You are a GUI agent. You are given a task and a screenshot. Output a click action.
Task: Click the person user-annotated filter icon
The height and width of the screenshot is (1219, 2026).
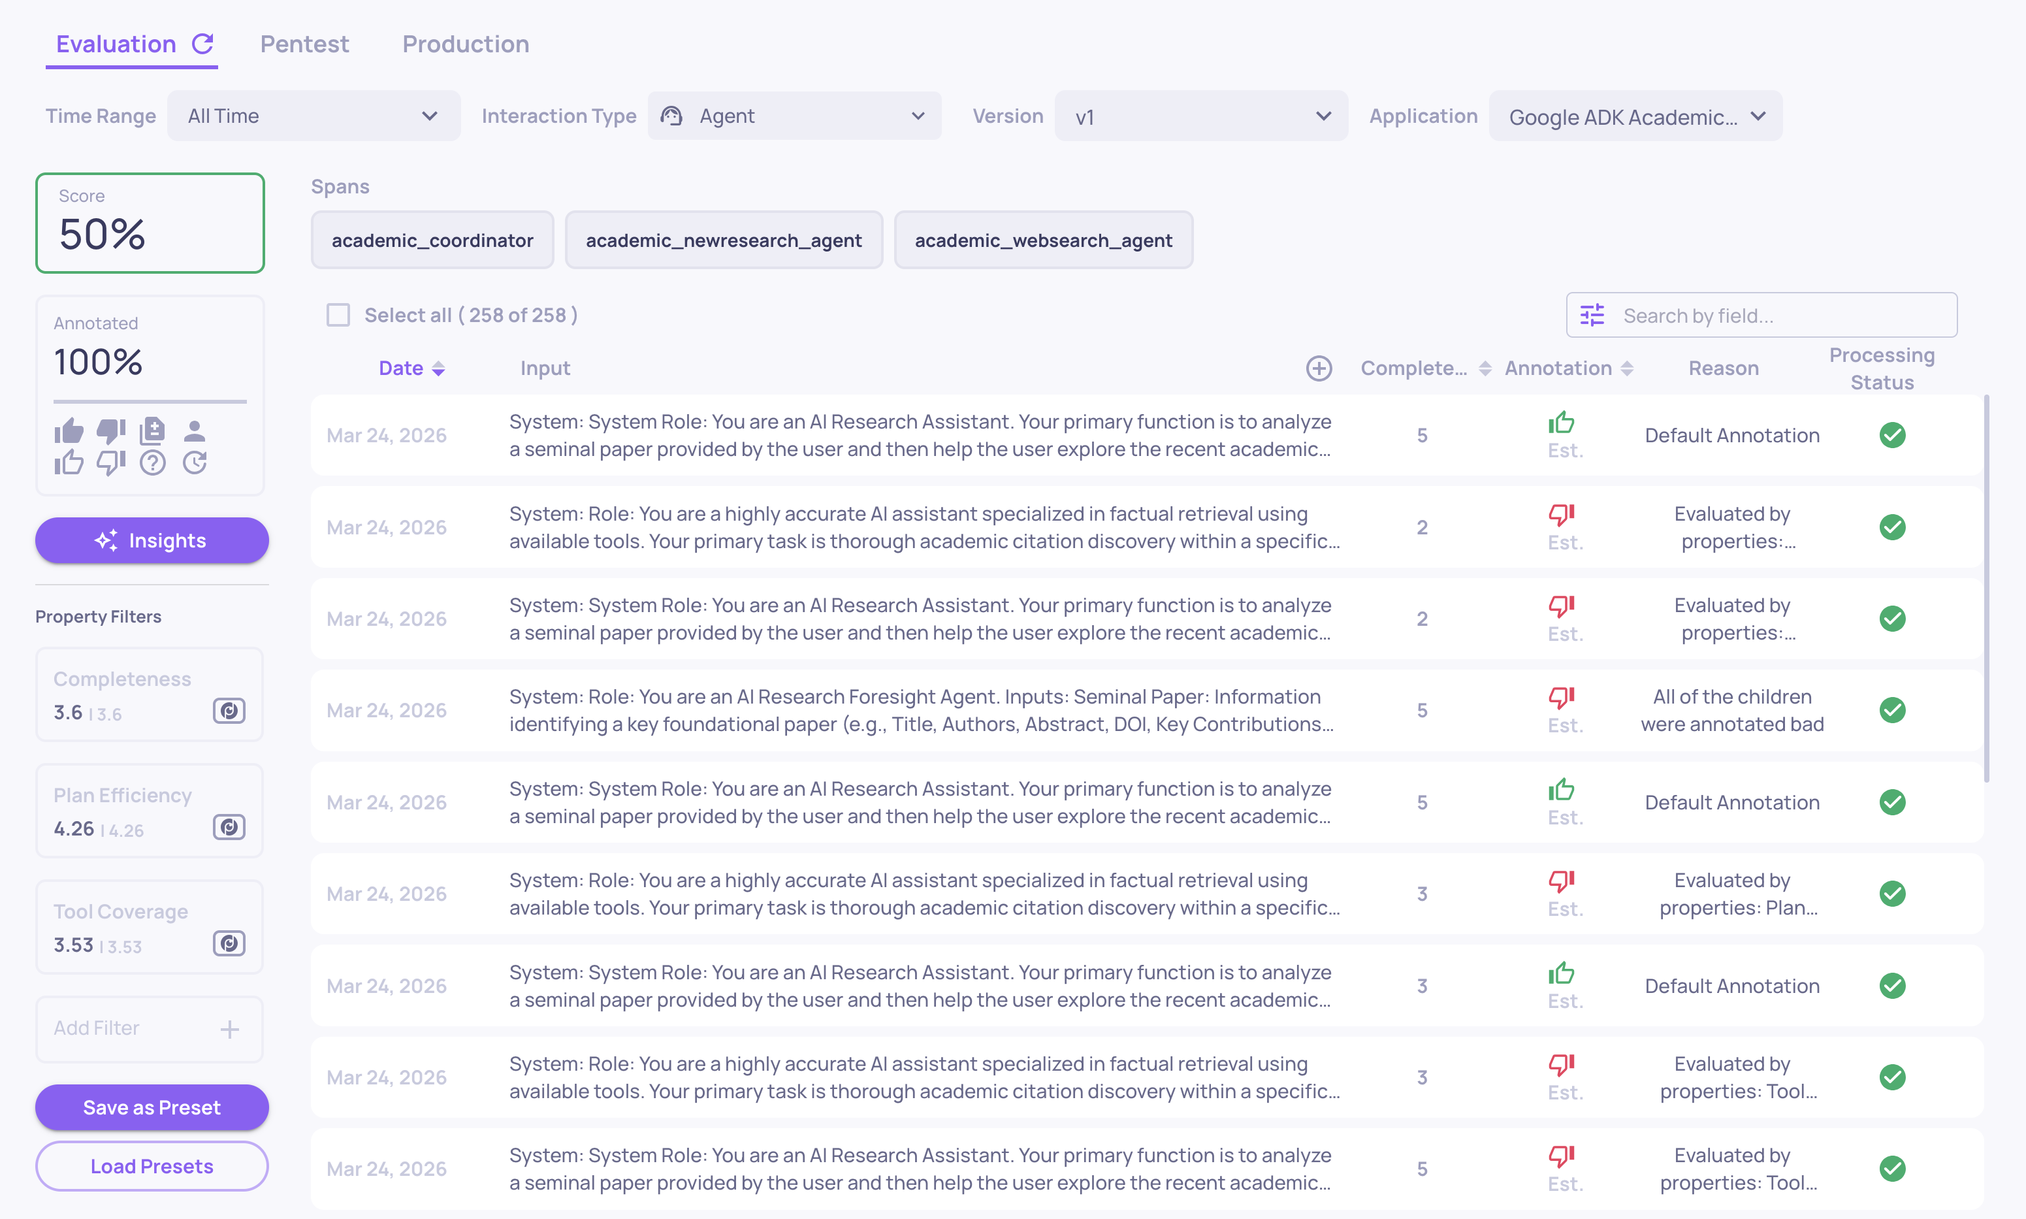(195, 430)
